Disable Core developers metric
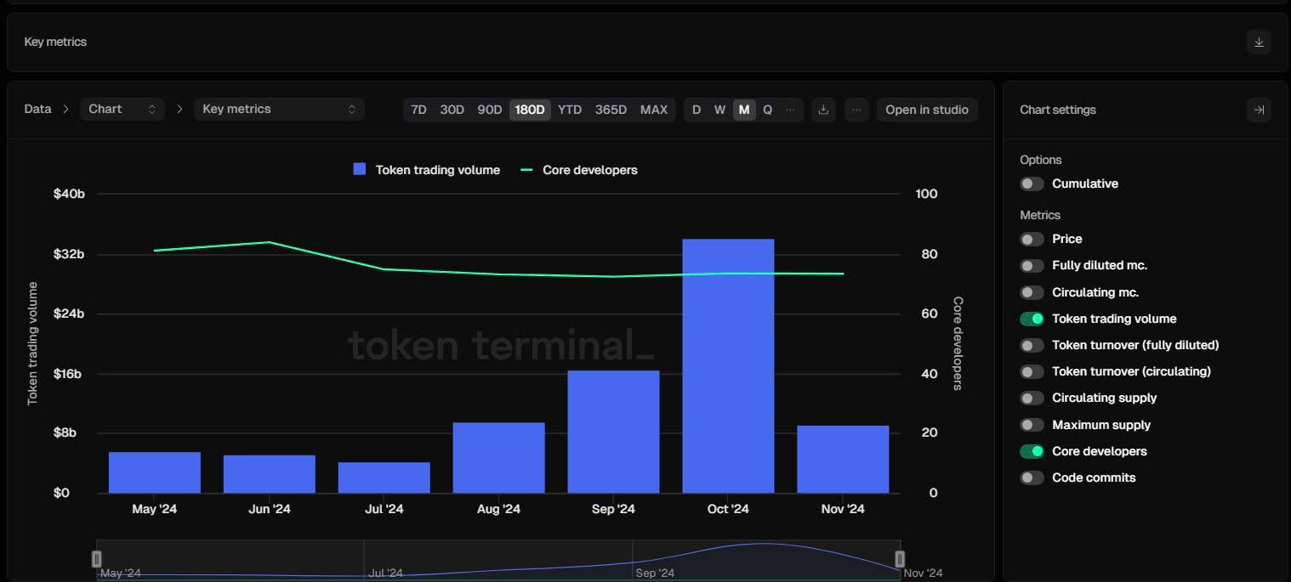Screen dimensions: 1291x582 point(1032,451)
